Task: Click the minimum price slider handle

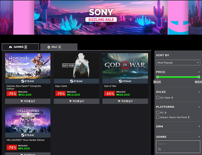Action: tap(157, 77)
